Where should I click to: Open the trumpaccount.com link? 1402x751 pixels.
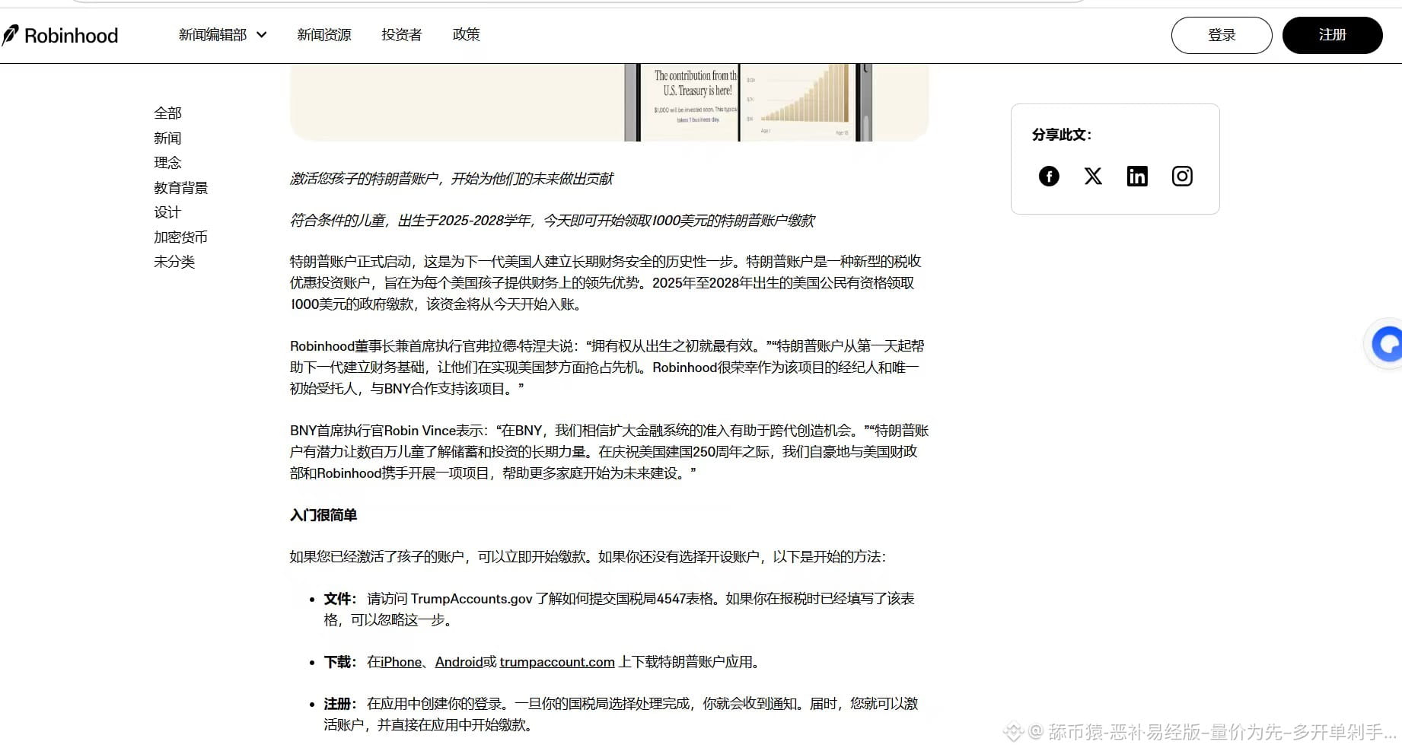pos(557,662)
